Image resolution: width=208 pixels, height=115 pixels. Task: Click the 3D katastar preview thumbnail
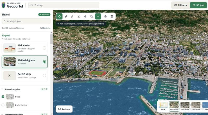click(10, 48)
